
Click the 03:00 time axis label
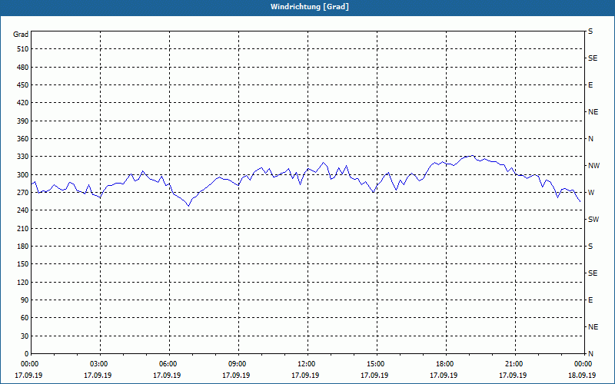point(98,364)
